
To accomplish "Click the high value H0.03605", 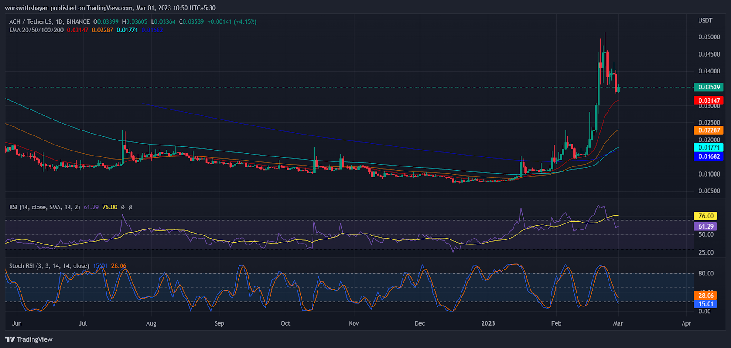I will pos(135,21).
